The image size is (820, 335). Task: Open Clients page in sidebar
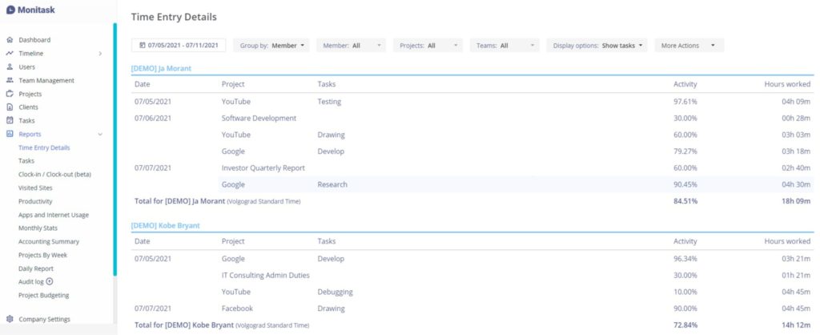point(28,107)
